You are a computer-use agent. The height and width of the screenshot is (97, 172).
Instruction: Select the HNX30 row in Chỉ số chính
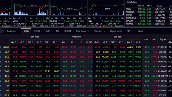pyautogui.click(x=149, y=15)
